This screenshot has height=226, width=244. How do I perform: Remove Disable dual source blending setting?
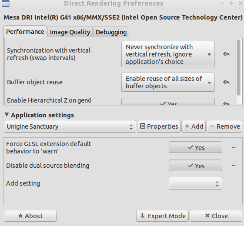click(x=234, y=166)
